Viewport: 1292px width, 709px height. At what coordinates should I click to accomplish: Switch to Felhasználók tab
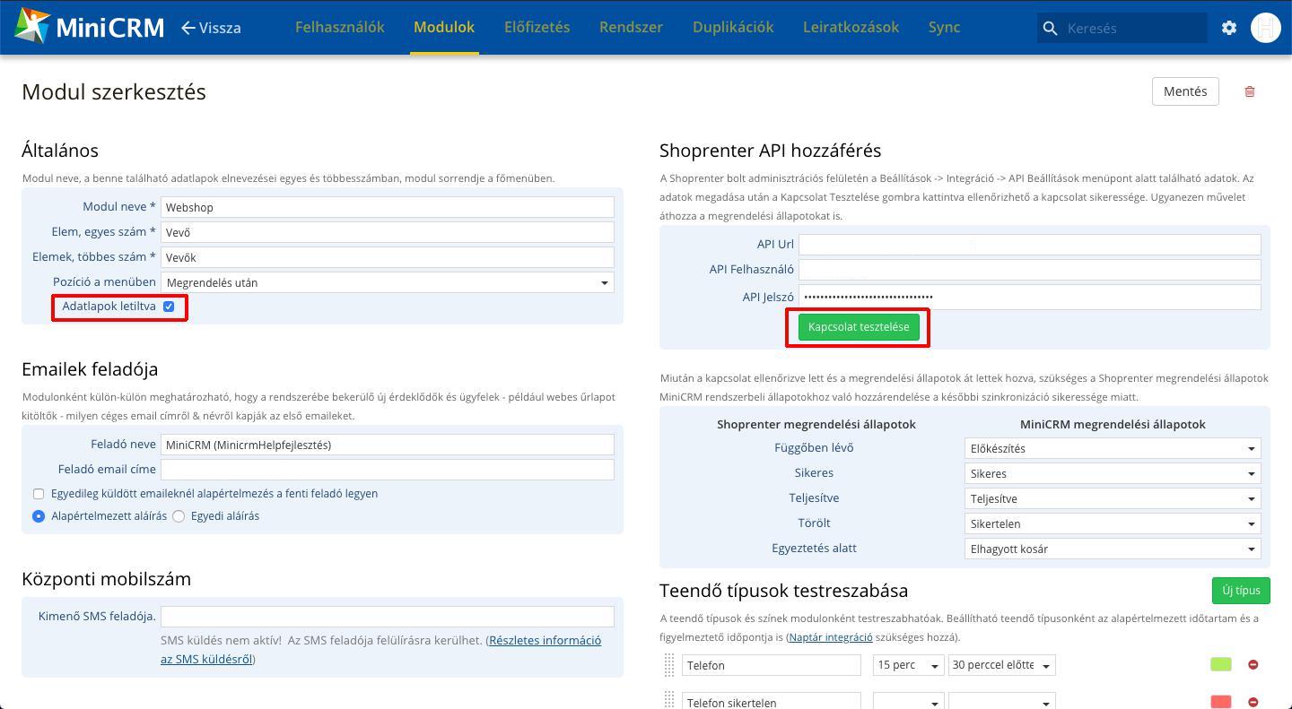[x=340, y=27]
